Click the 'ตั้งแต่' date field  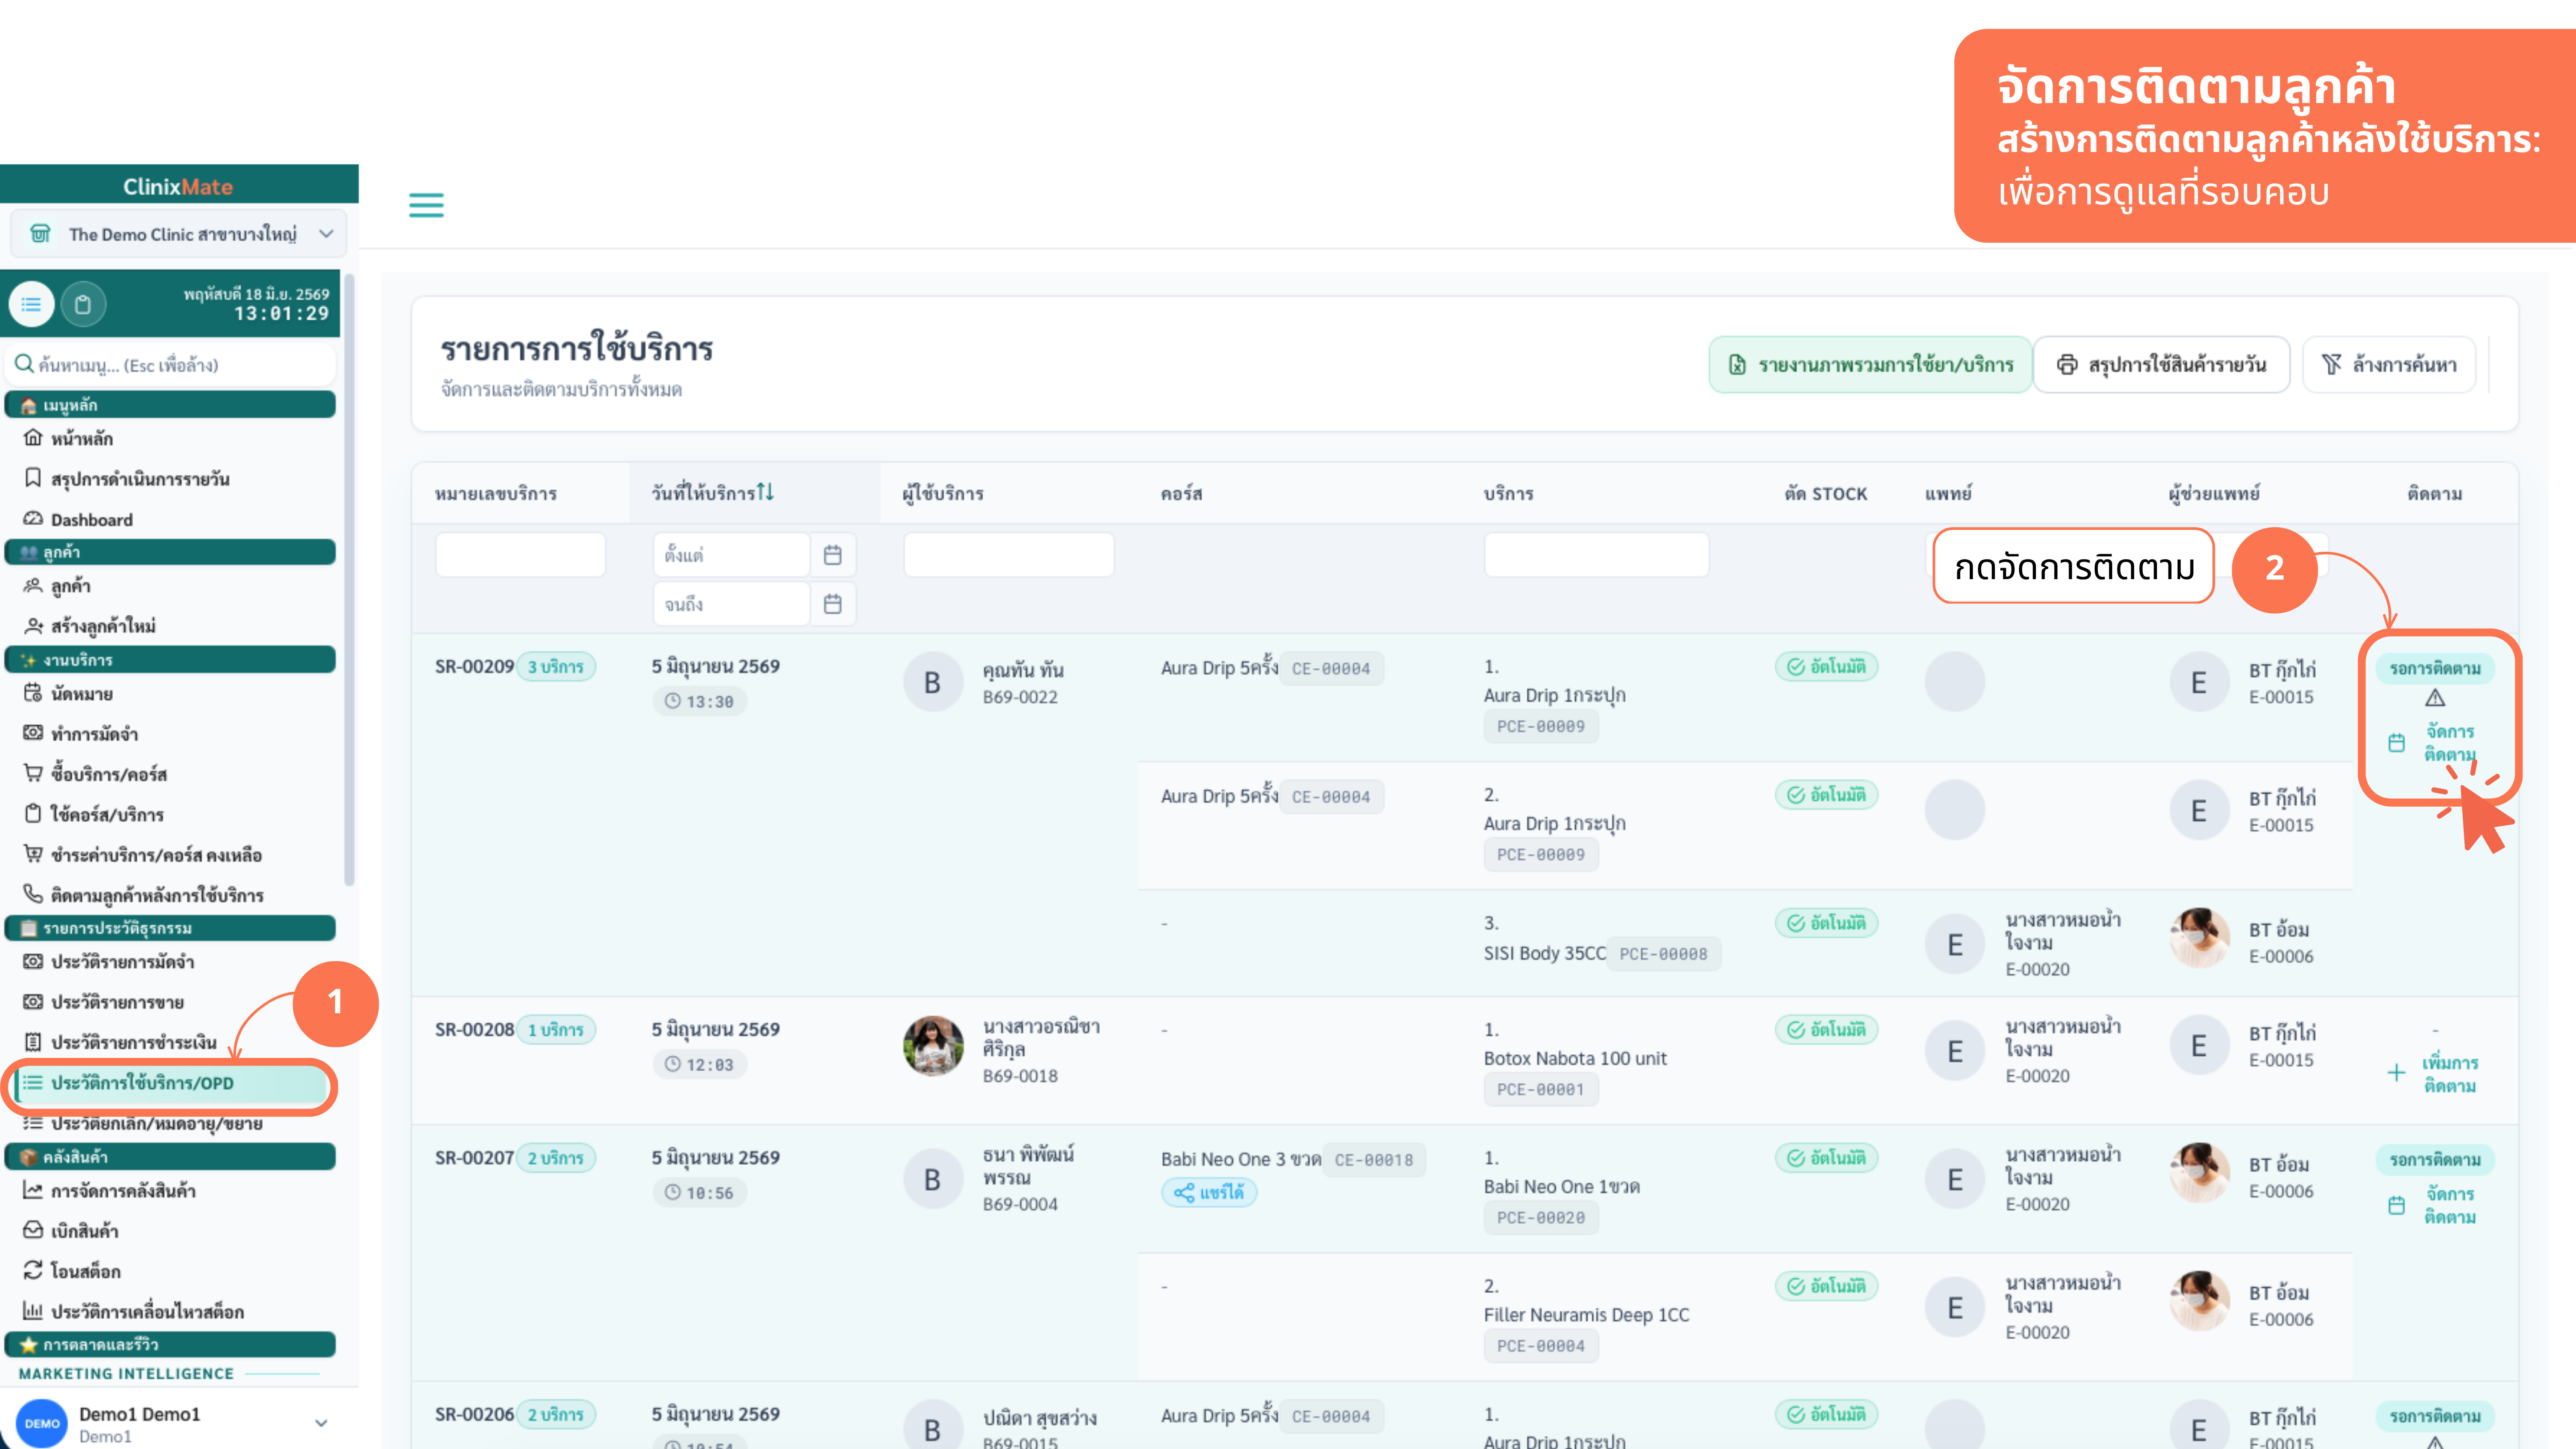coord(731,555)
